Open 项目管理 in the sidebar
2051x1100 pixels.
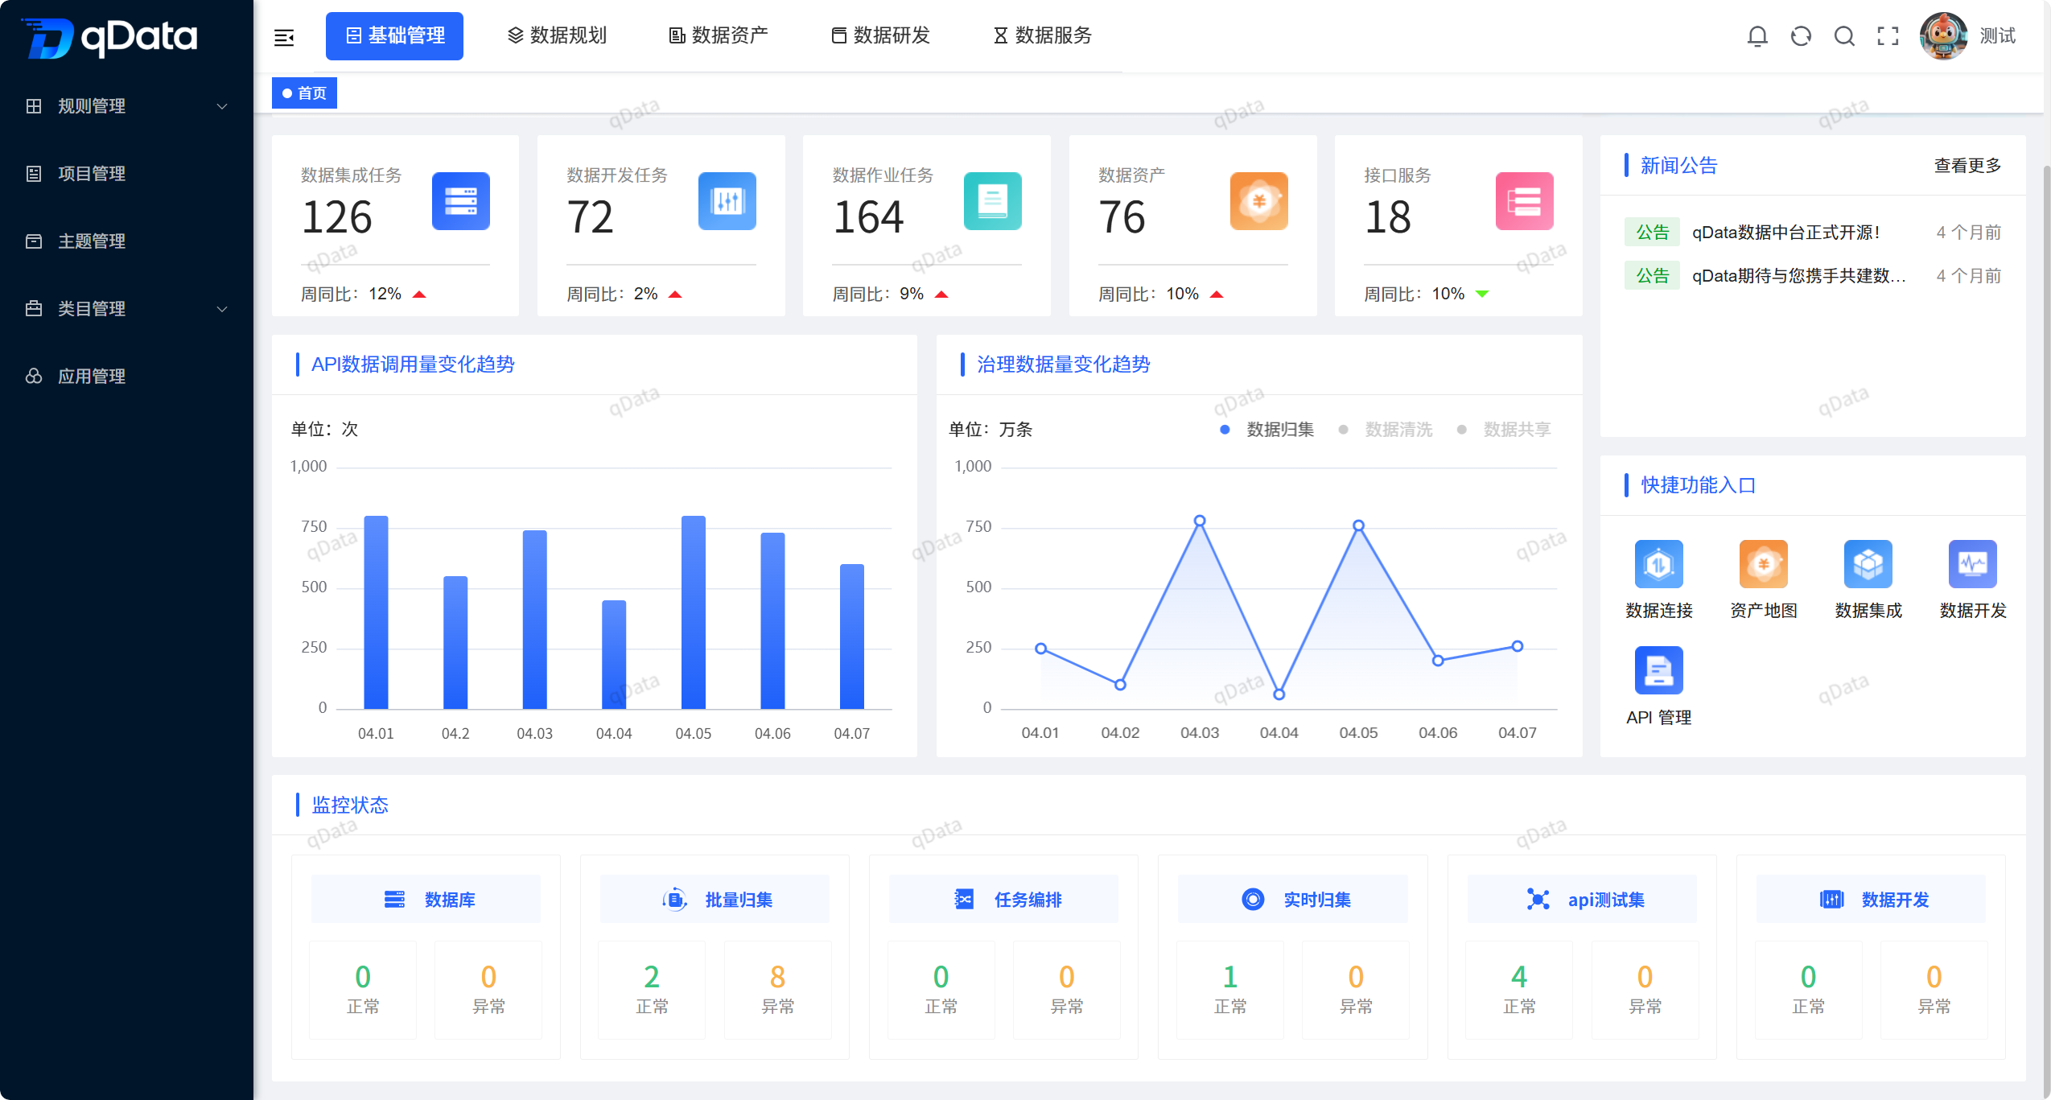point(126,174)
